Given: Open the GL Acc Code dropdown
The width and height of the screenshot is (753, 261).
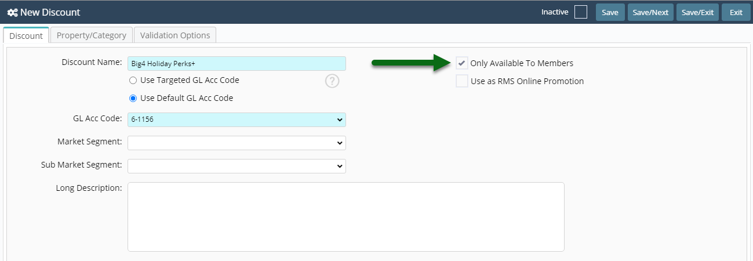Looking at the screenshot, I should [x=237, y=119].
